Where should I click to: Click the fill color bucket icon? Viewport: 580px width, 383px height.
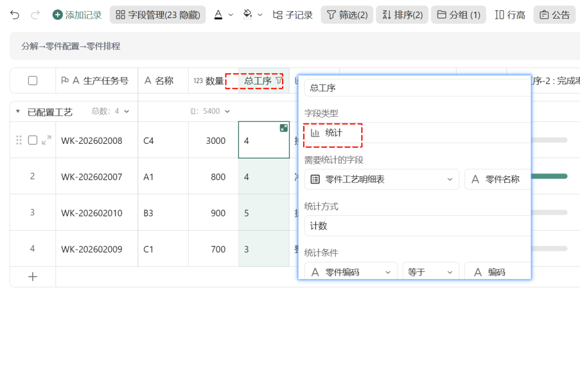click(248, 15)
